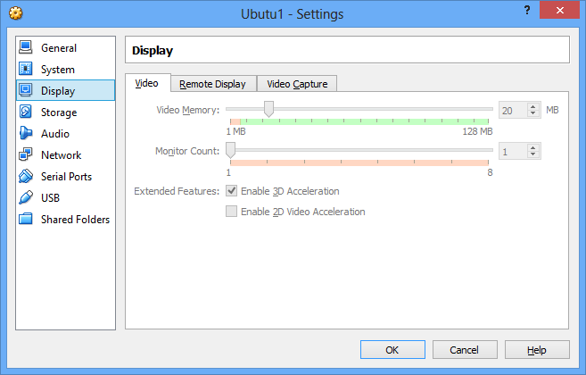
Task: Select the Shared Folders icon
Action: pos(25,219)
